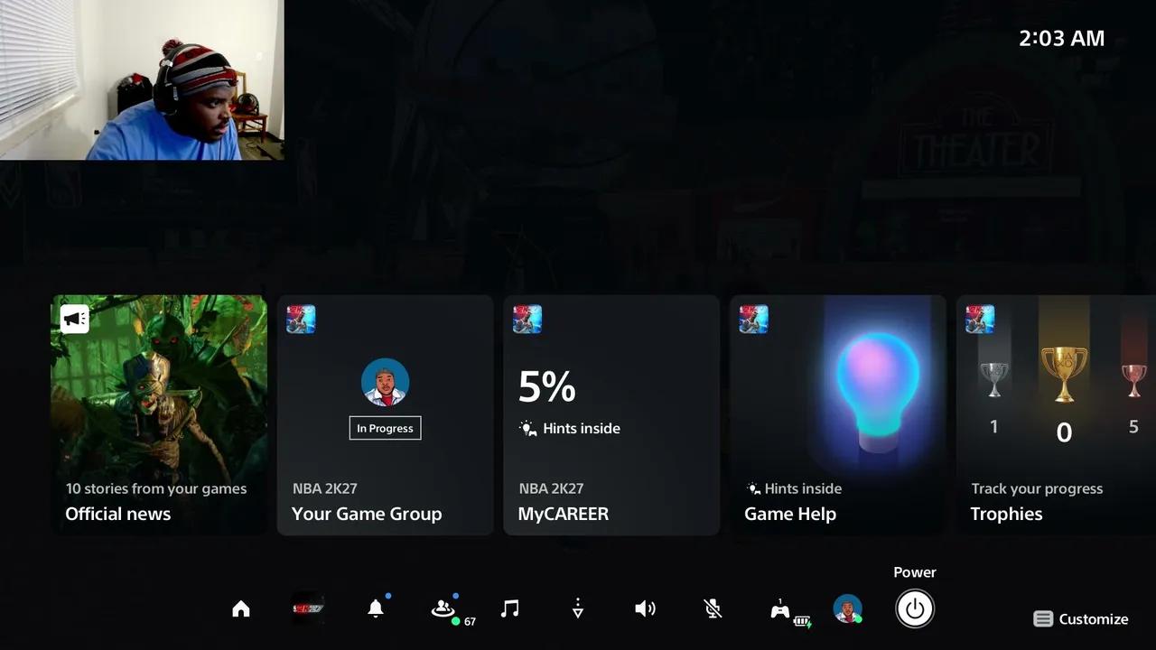1156x650 pixels.
Task: Open the Sound speaker icon
Action: pos(645,608)
